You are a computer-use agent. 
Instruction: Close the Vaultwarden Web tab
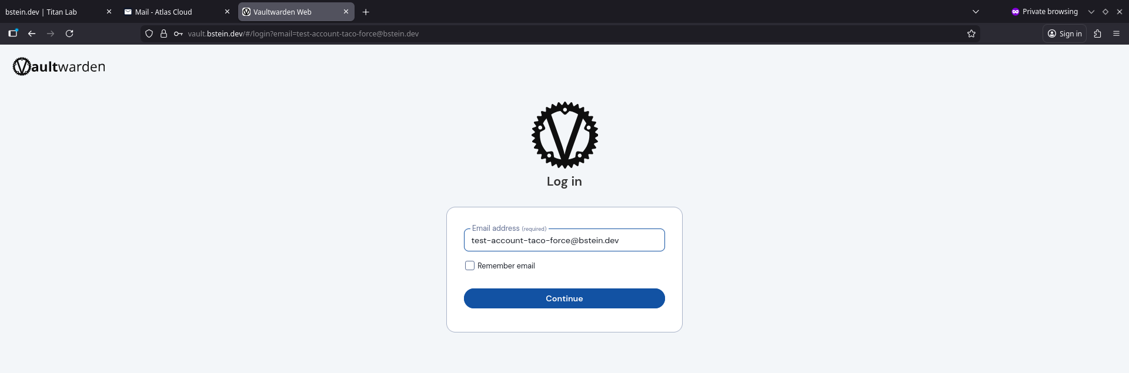click(346, 12)
